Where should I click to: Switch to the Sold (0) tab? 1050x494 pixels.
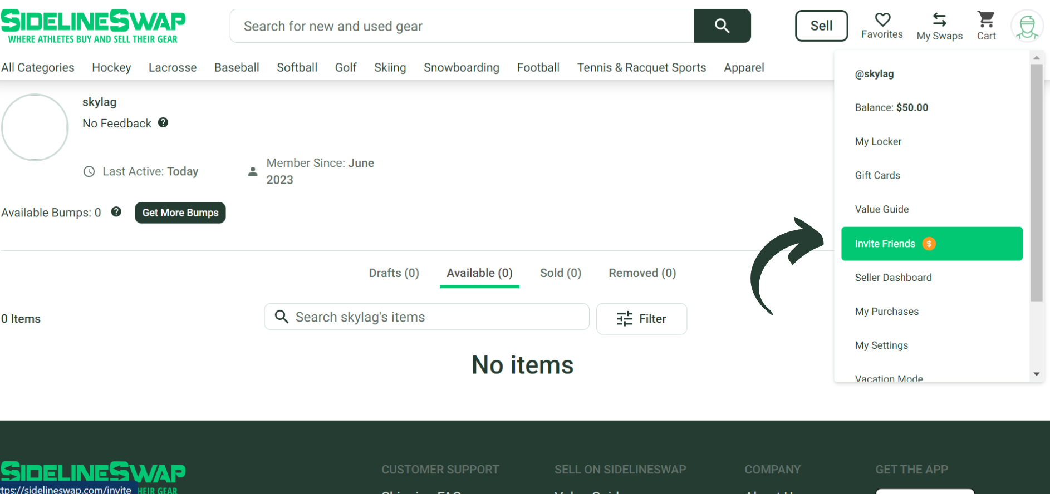[561, 273]
